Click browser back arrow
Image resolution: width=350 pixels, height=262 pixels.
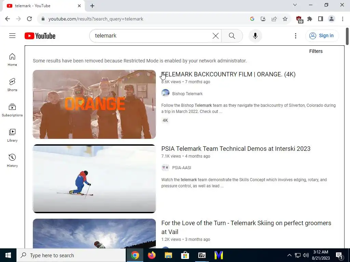[x=8, y=19]
